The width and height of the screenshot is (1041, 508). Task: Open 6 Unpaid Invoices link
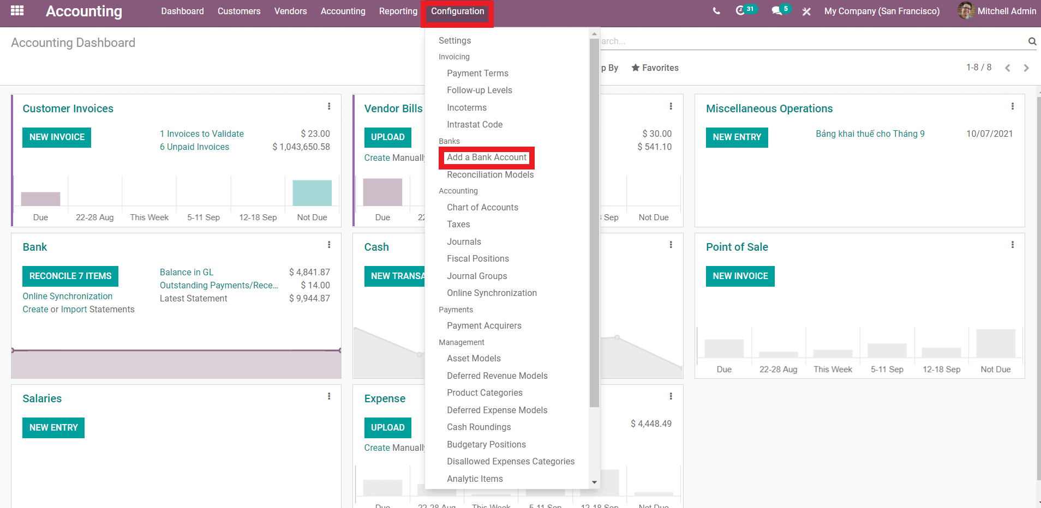pos(194,147)
